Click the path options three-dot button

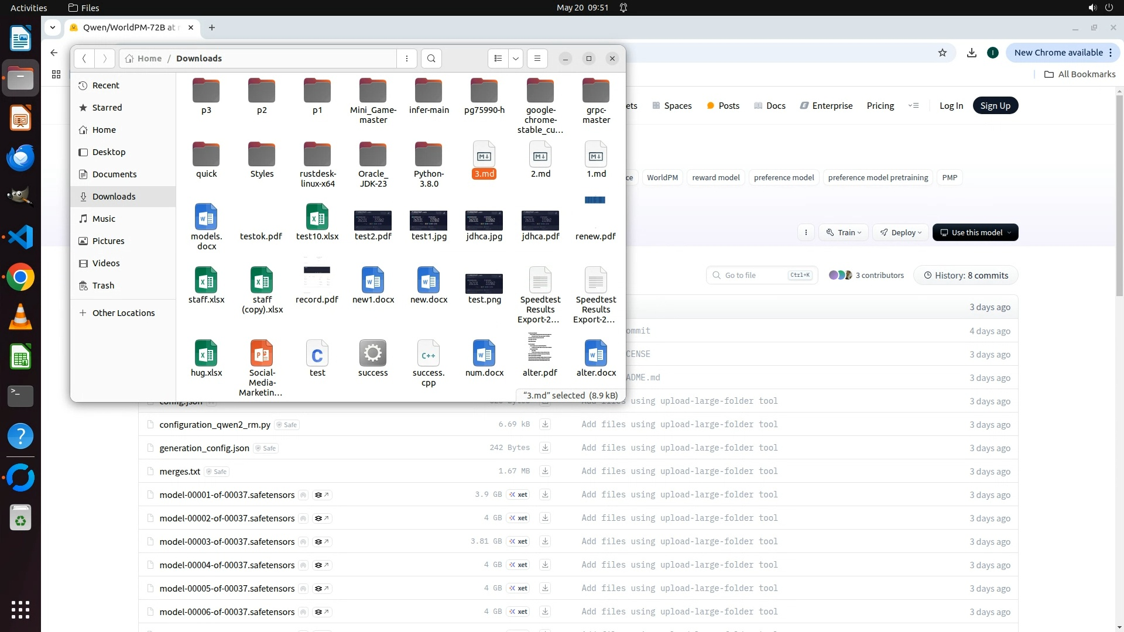point(407,59)
